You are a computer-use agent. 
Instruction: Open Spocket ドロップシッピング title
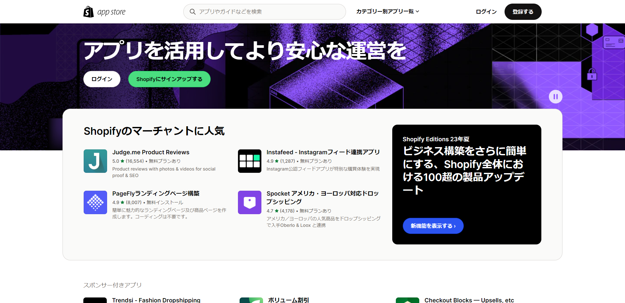323,198
